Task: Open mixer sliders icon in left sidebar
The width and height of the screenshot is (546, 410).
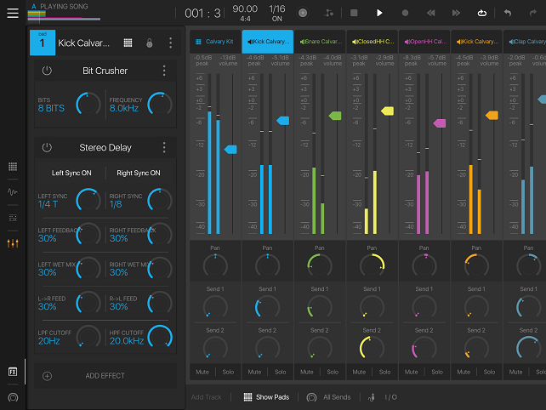Action: (13, 243)
